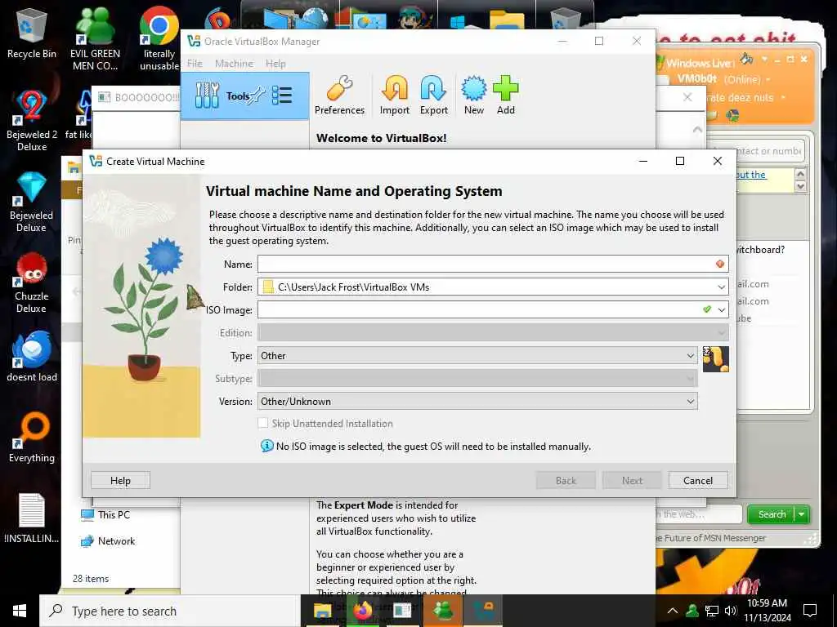837x627 pixels.
Task: Click the OS type image beside Type
Action: (715, 359)
